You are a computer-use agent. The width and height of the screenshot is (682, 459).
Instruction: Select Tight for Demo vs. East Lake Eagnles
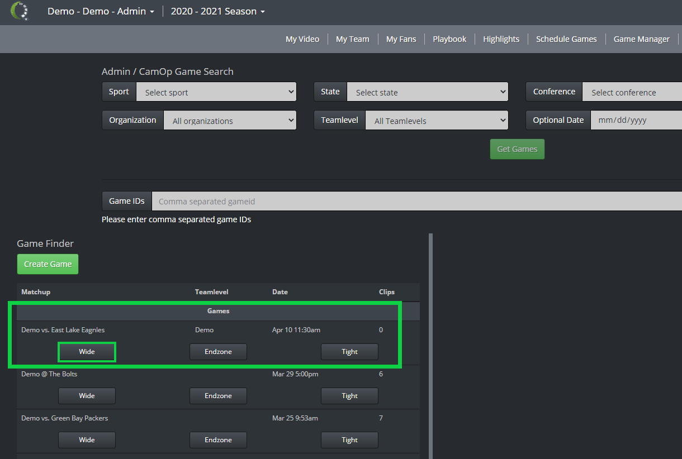(349, 352)
